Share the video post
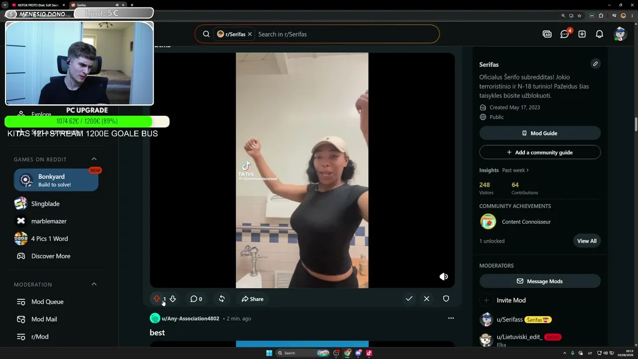The width and height of the screenshot is (638, 359). [253, 299]
